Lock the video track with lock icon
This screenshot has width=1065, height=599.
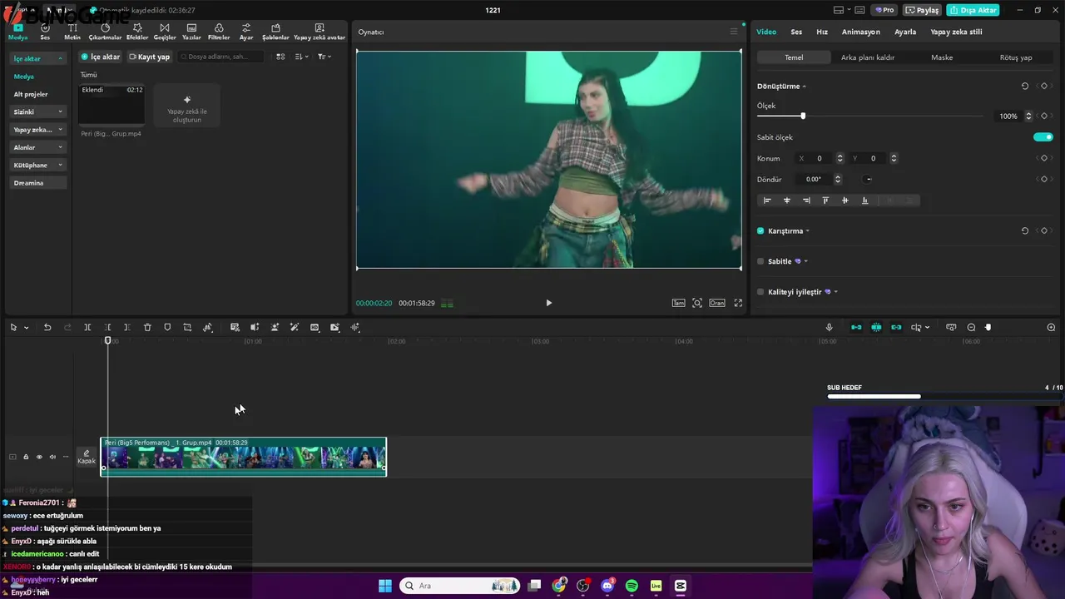26,457
